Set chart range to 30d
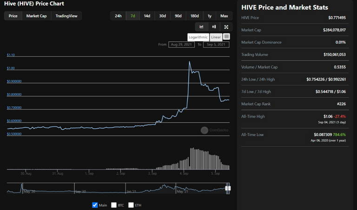This screenshot has height=210, width=357. (163, 16)
